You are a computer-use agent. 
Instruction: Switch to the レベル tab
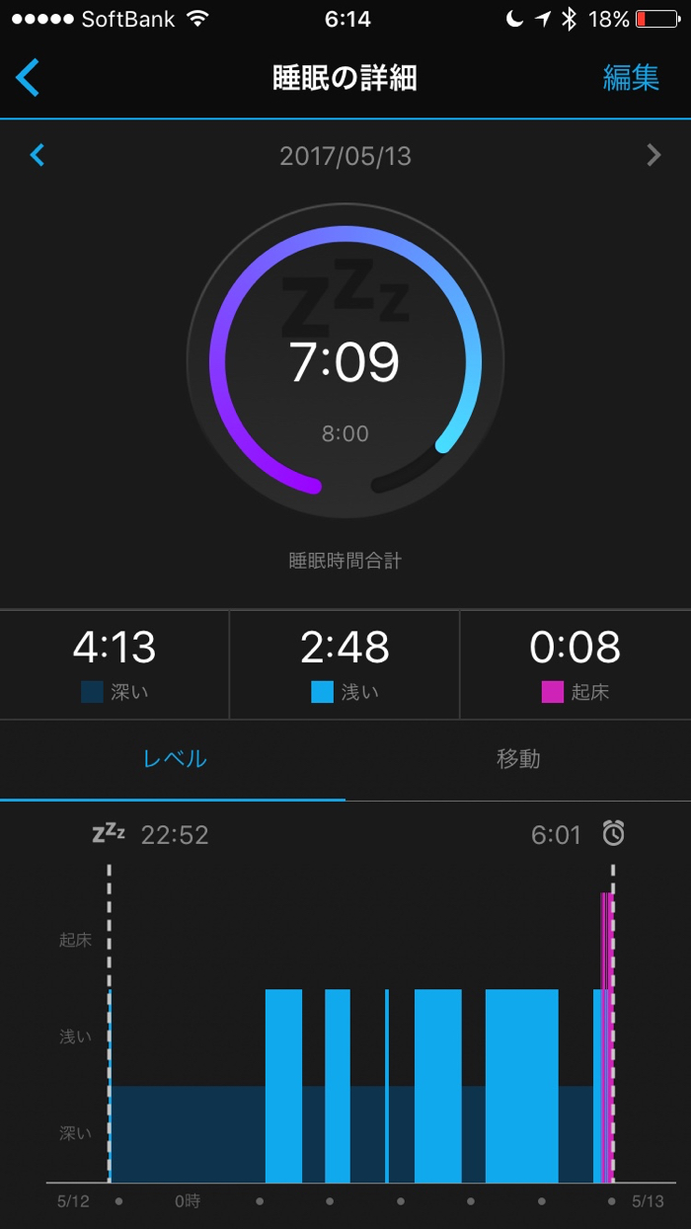click(174, 758)
